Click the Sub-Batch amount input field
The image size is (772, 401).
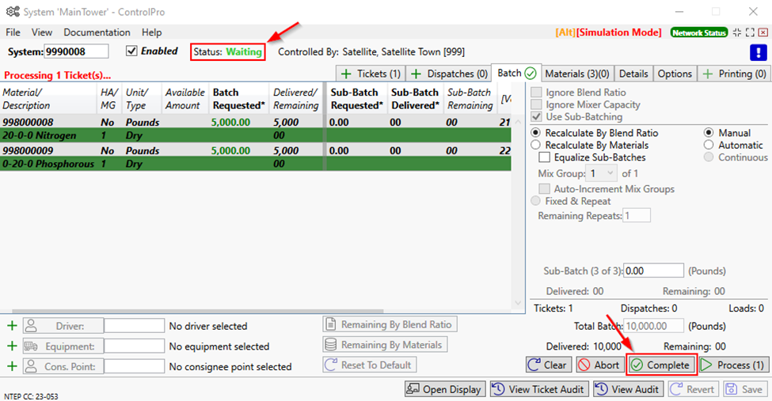pyautogui.click(x=654, y=270)
